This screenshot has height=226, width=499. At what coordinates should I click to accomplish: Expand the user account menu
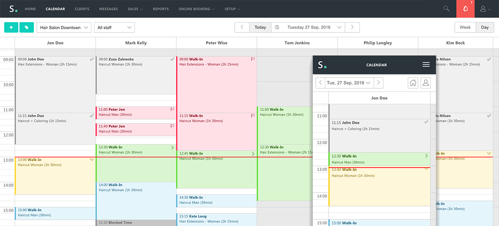486,9
